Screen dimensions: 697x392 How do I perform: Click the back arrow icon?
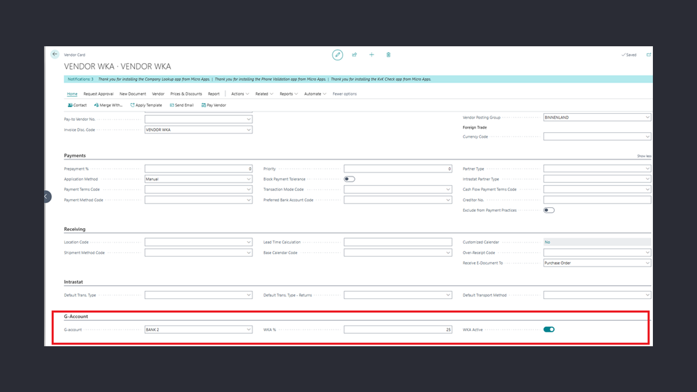tap(54, 54)
